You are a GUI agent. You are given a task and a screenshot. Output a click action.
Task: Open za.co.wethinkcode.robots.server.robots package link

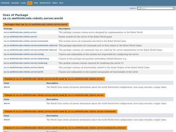[24, 67]
